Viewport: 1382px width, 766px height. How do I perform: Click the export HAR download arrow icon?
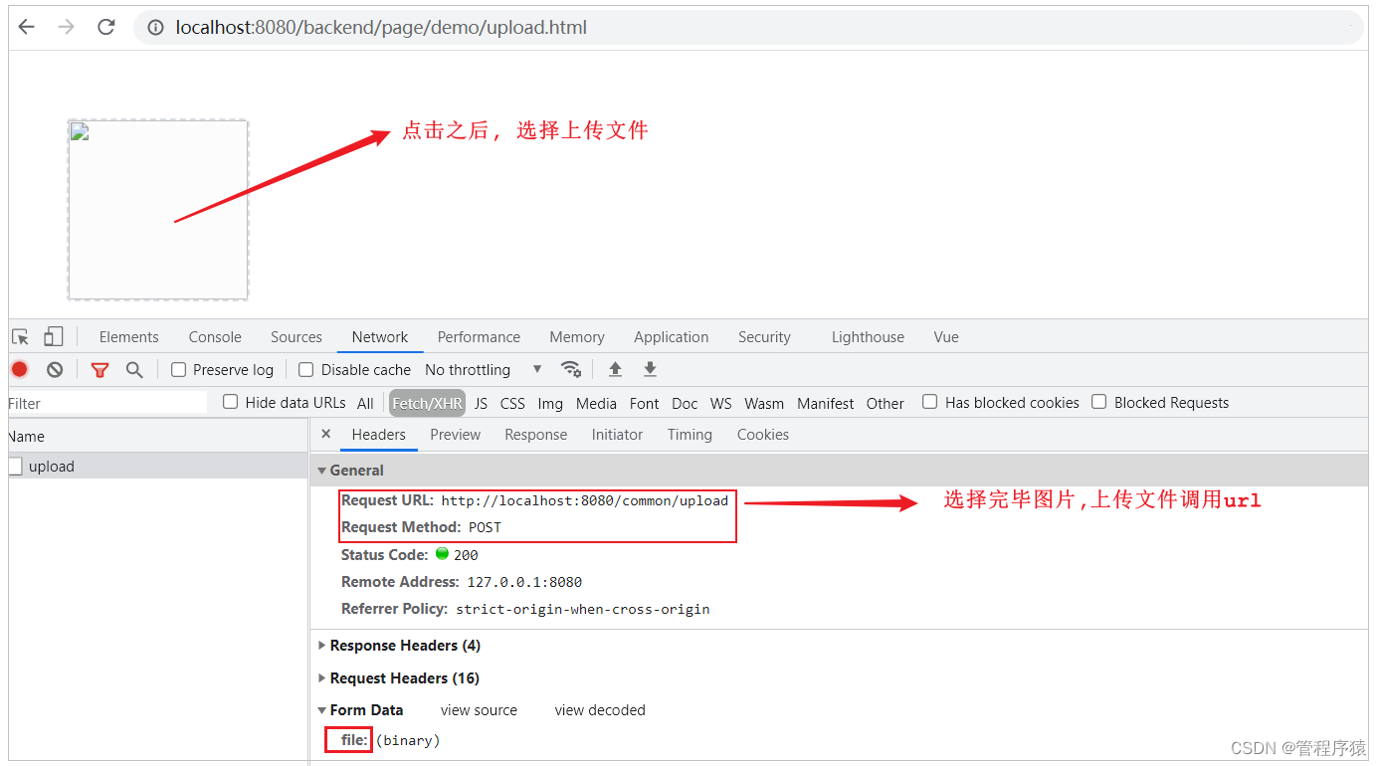650,370
